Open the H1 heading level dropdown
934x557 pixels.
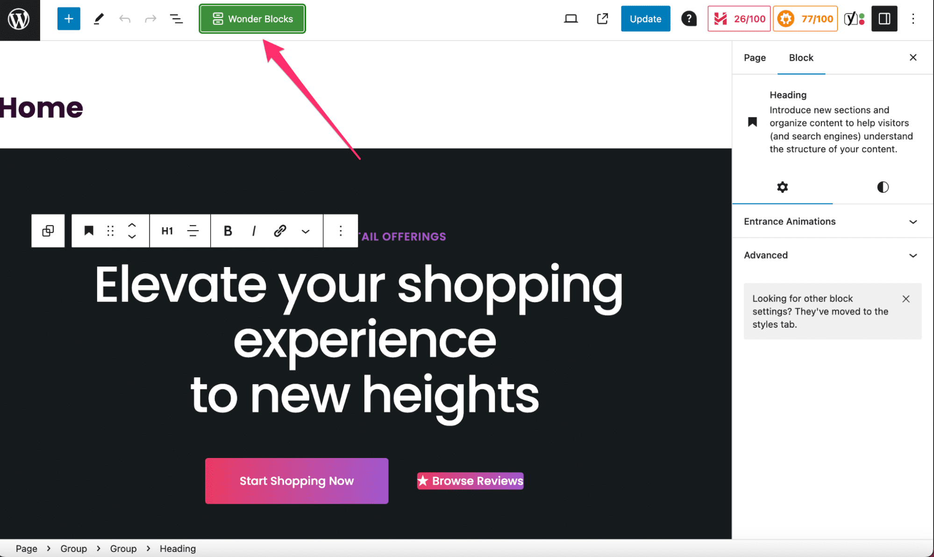(167, 231)
